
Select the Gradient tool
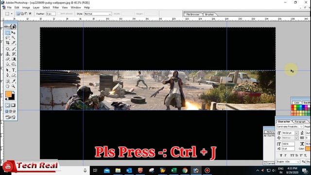[x=13, y=59]
